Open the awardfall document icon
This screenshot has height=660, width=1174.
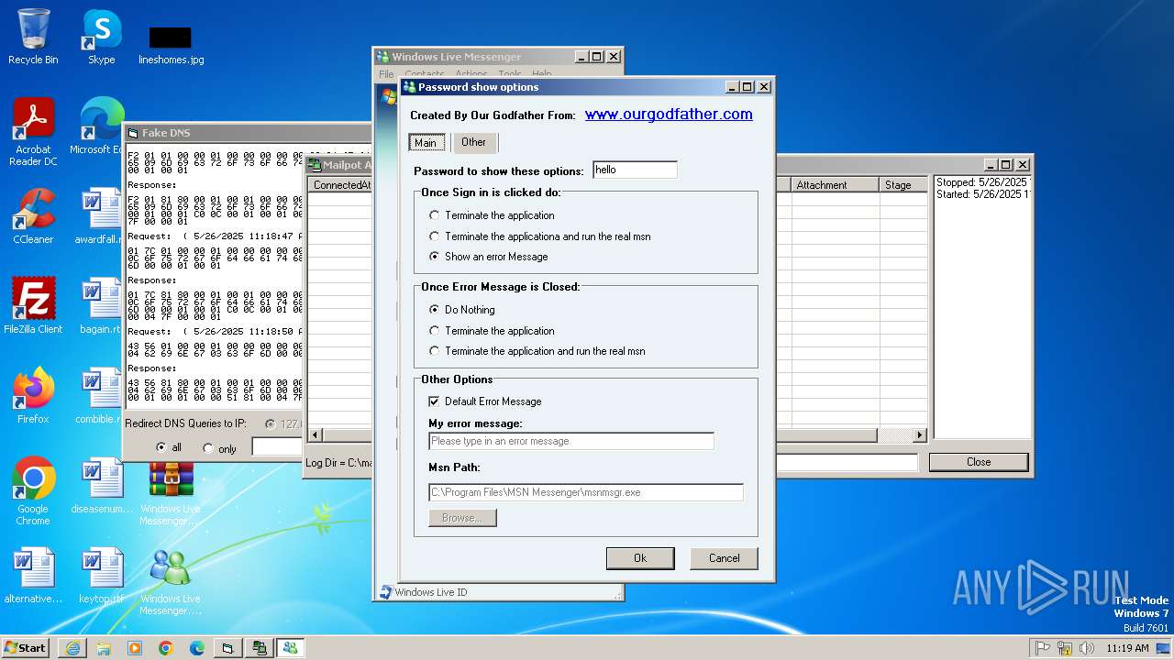tap(100, 216)
